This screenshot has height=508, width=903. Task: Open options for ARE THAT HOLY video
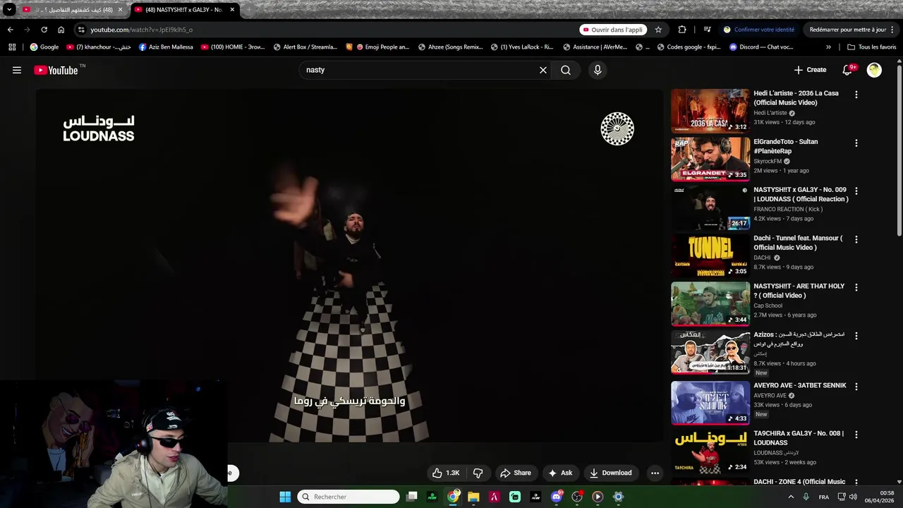856,287
